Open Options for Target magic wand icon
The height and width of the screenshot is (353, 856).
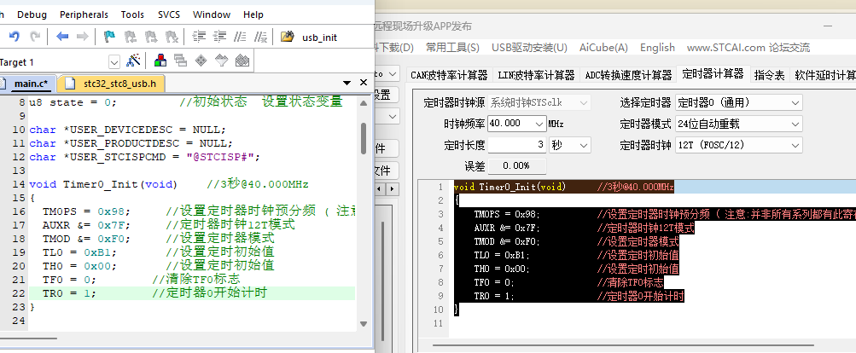click(133, 60)
